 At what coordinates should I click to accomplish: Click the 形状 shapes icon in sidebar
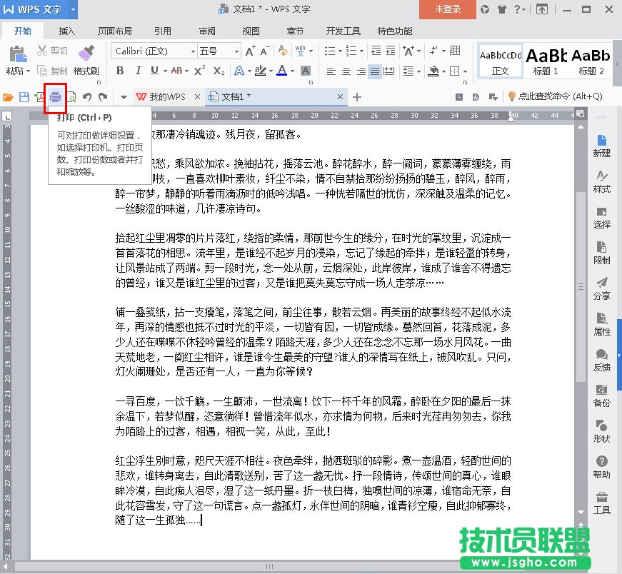pyautogui.click(x=601, y=430)
